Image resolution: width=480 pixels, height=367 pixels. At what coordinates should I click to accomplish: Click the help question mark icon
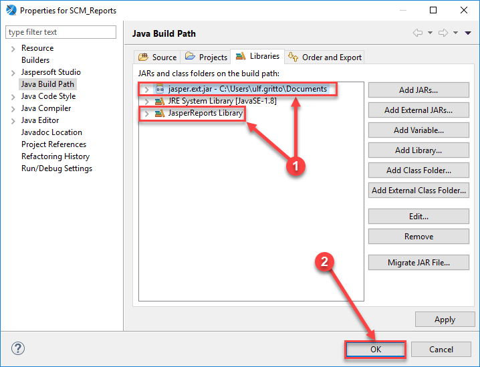click(x=18, y=348)
